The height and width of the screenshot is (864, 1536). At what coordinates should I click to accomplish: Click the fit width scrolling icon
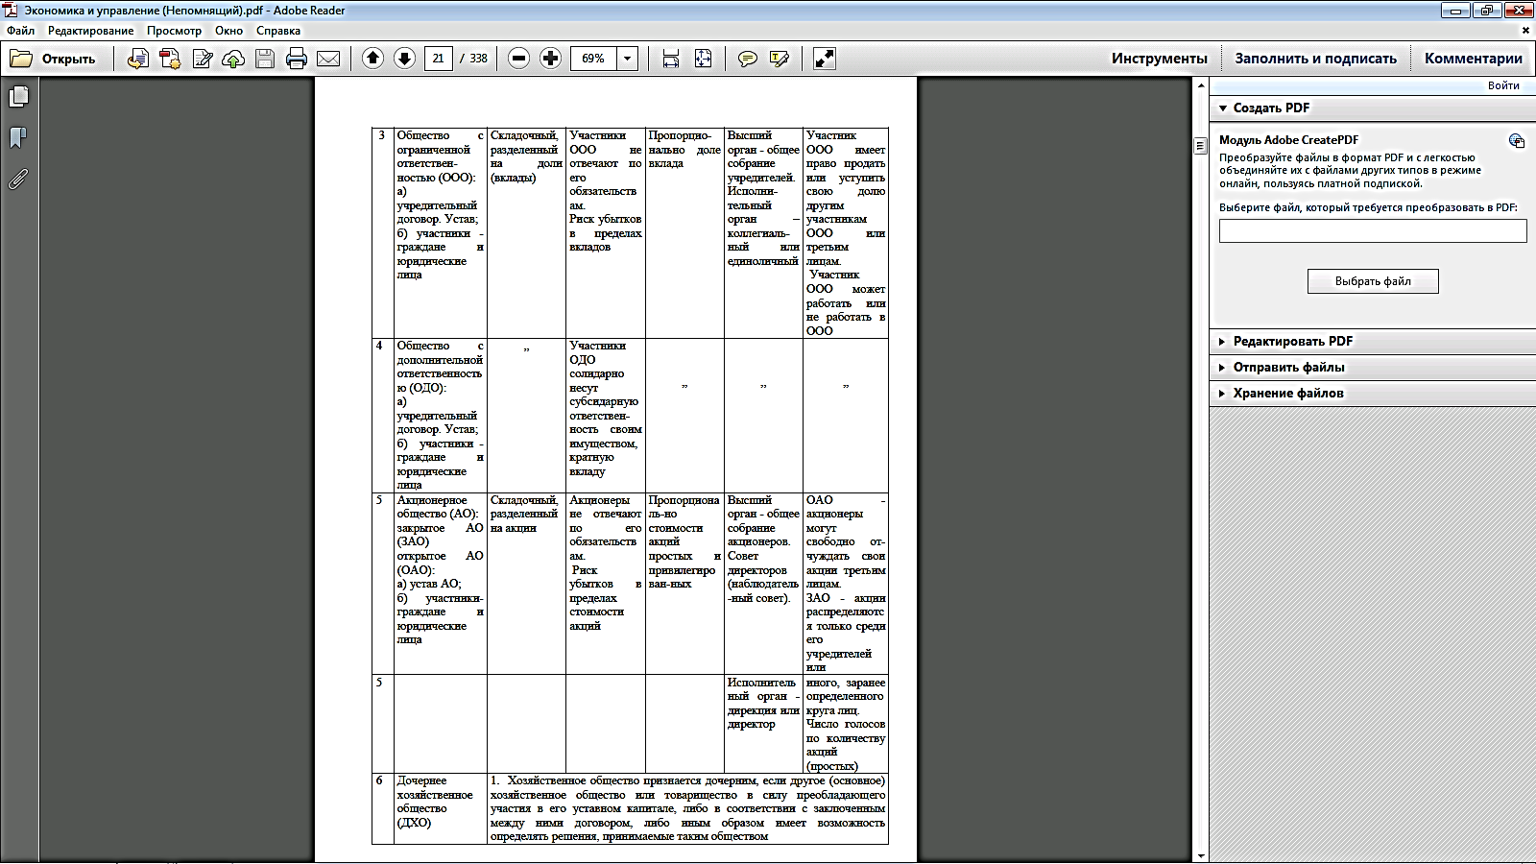[671, 59]
